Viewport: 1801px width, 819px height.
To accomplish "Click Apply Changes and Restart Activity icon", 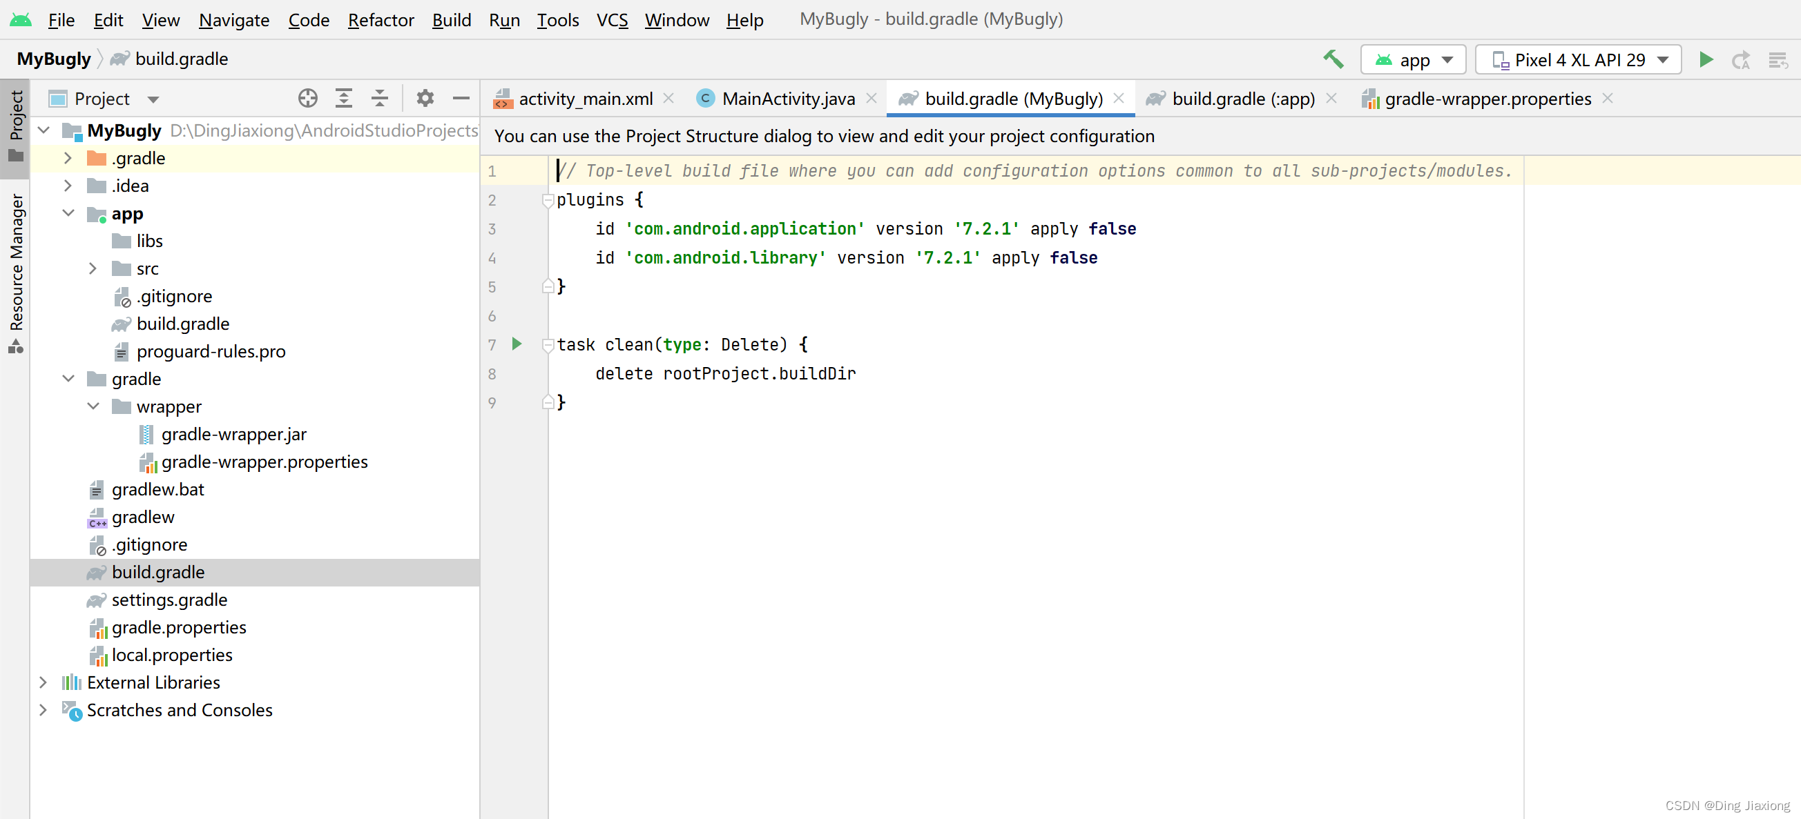I will tap(1741, 60).
